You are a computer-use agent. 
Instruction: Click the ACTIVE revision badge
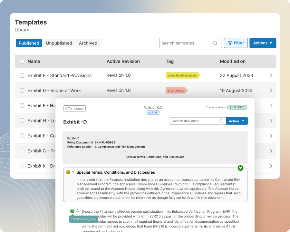click(153, 112)
